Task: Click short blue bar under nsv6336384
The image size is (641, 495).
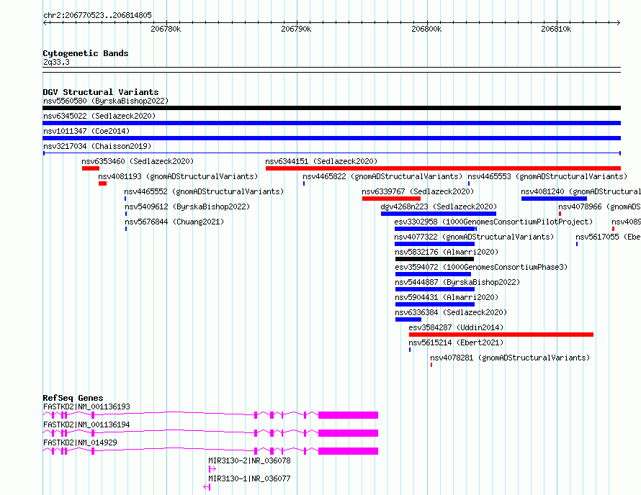Action: click(408, 319)
